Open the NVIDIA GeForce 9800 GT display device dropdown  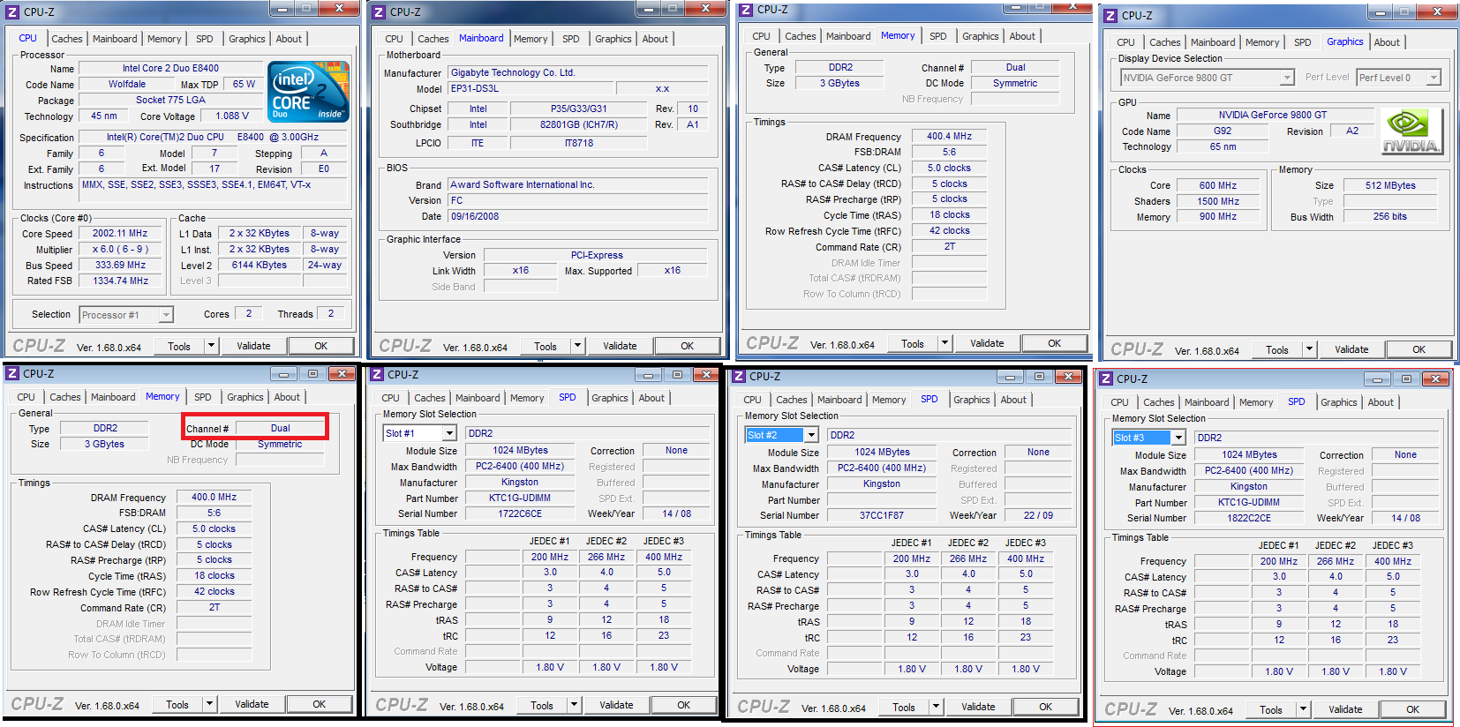tap(1287, 78)
